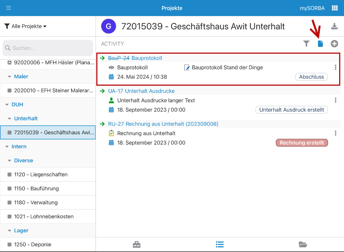The width and height of the screenshot is (344, 252).
Task: Collapse the Intern group
Action: click(x=7, y=147)
